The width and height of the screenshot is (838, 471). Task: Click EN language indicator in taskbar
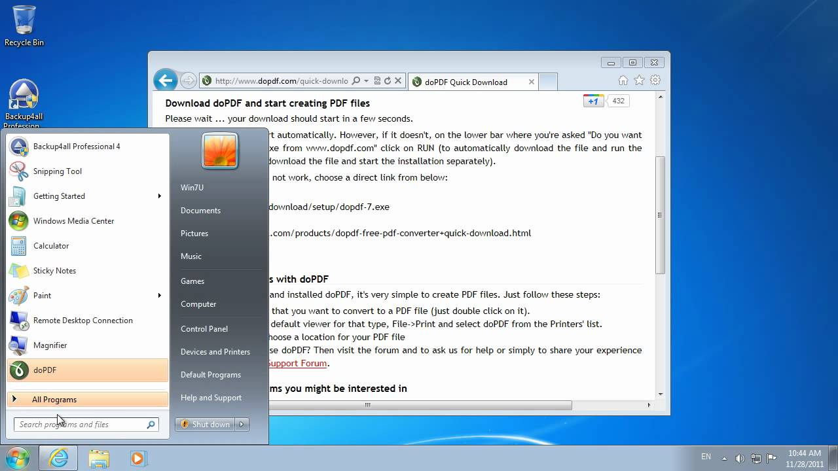click(706, 457)
